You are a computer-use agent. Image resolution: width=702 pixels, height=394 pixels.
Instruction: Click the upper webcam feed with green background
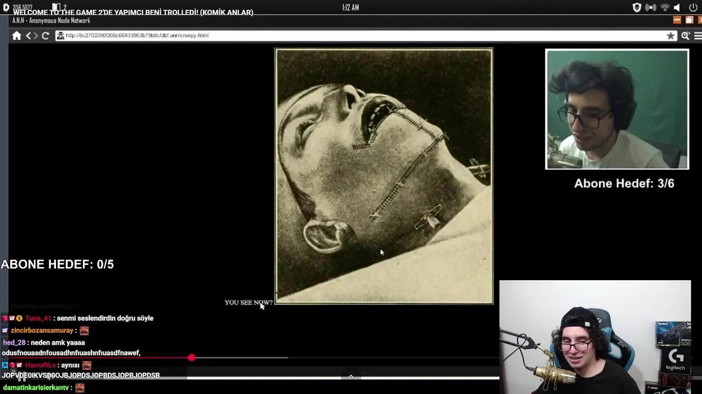pyautogui.click(x=617, y=109)
